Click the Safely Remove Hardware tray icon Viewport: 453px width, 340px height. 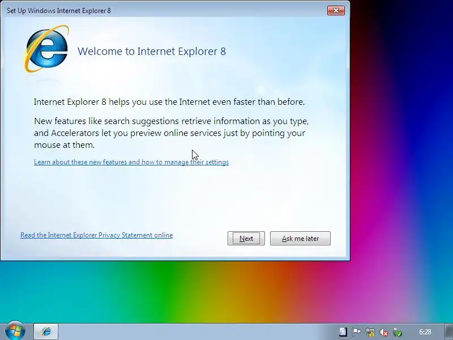pos(398,332)
